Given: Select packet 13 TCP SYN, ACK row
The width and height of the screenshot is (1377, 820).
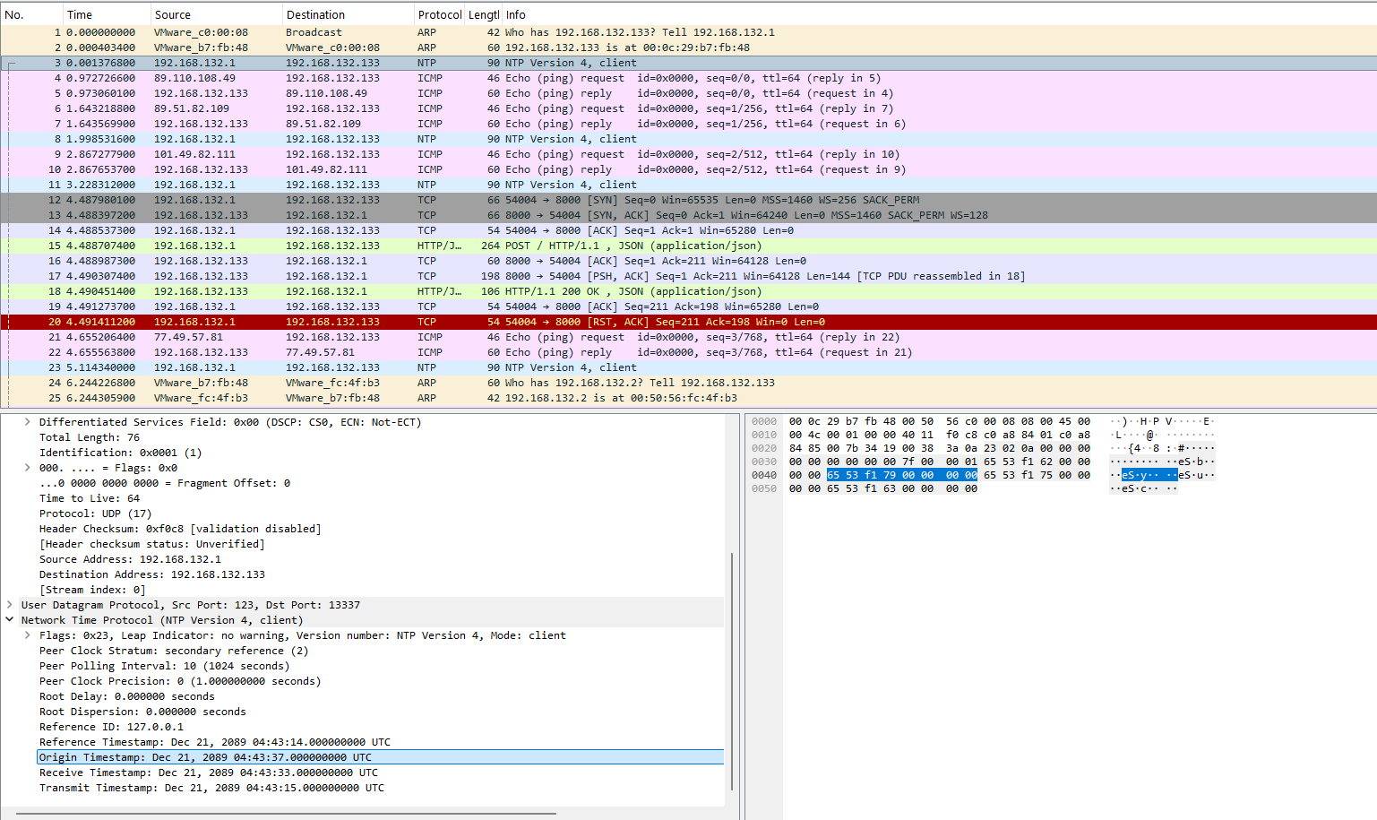Looking at the screenshot, I should (x=688, y=215).
